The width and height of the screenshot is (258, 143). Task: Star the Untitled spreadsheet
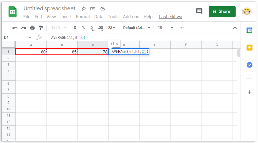coord(84,9)
